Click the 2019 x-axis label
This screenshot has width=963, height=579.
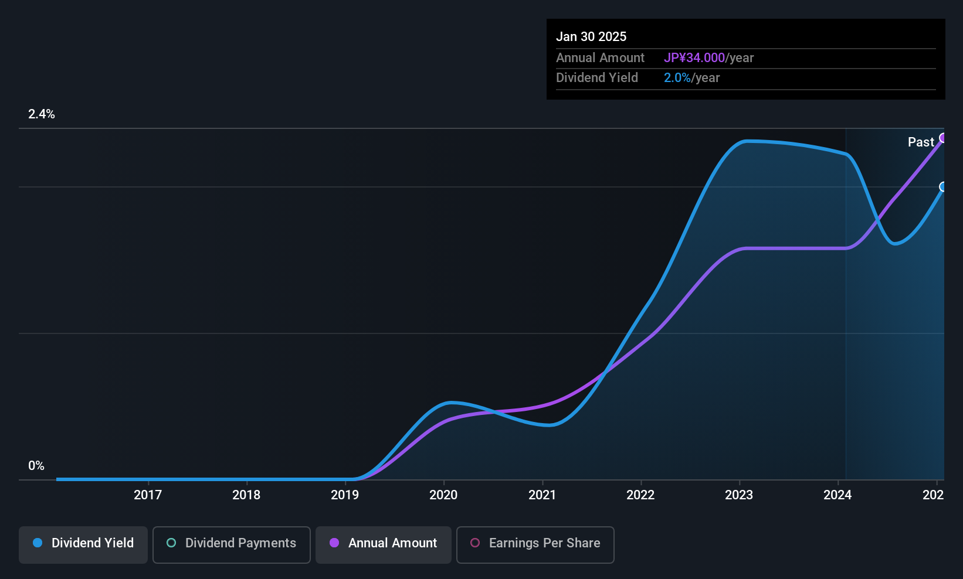click(345, 495)
